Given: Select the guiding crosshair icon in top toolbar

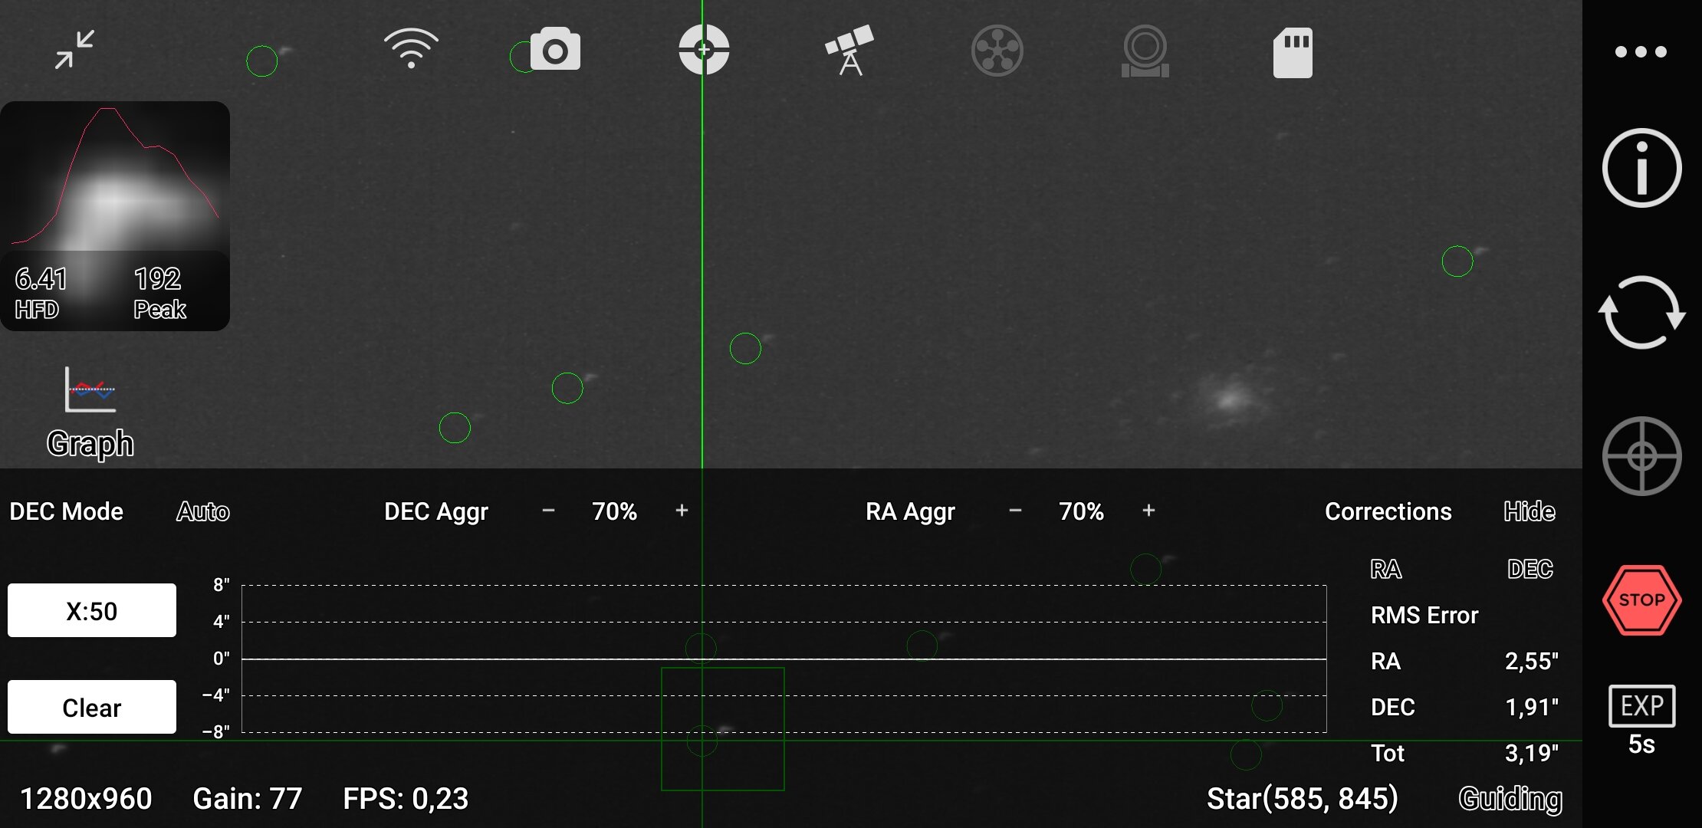Looking at the screenshot, I should [x=703, y=50].
